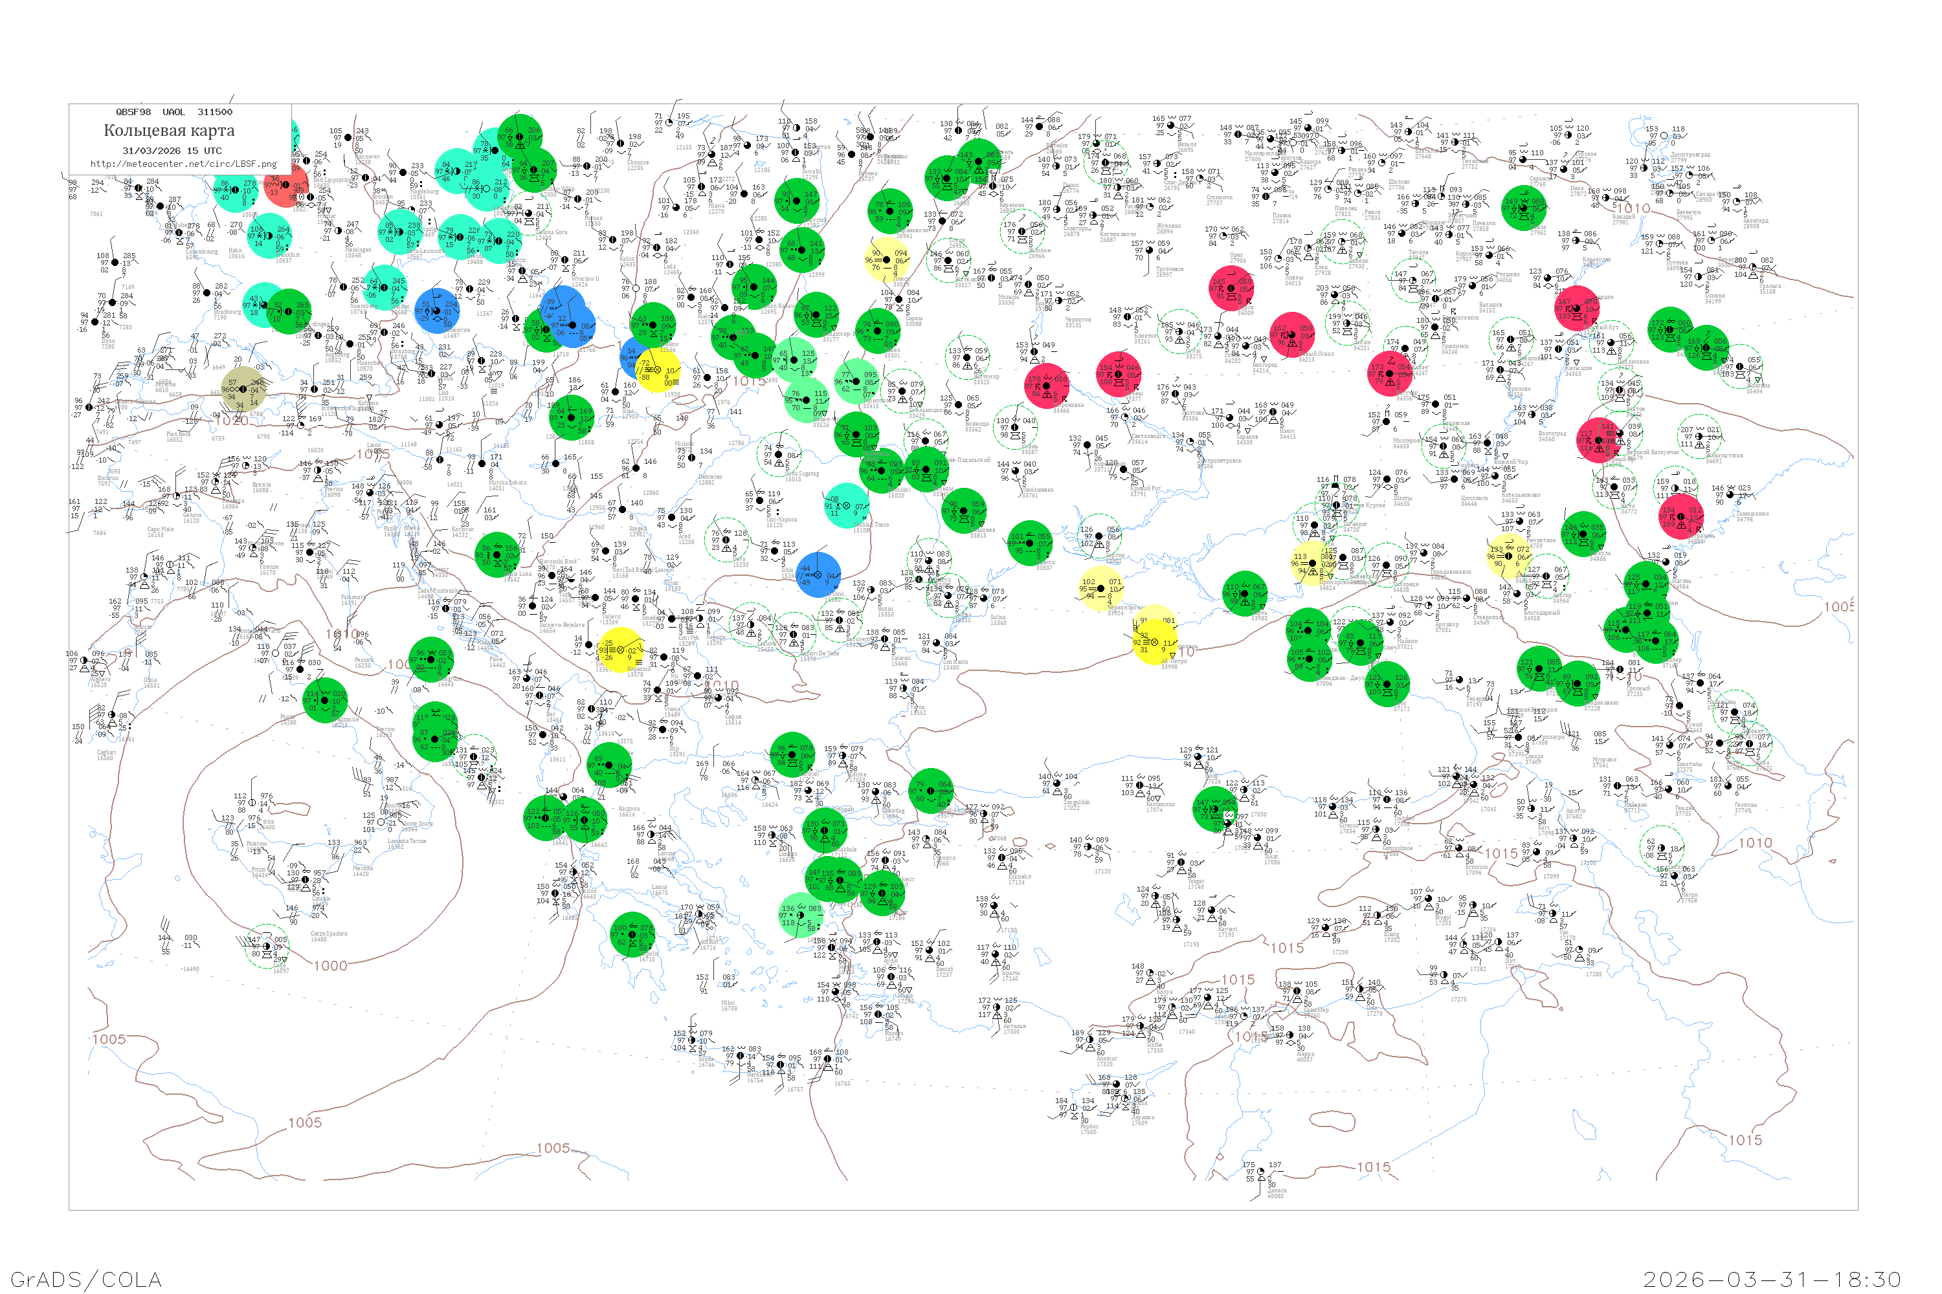Select dashed circle marker at Zielona Gora
The image size is (1942, 1294).
[530, 214]
